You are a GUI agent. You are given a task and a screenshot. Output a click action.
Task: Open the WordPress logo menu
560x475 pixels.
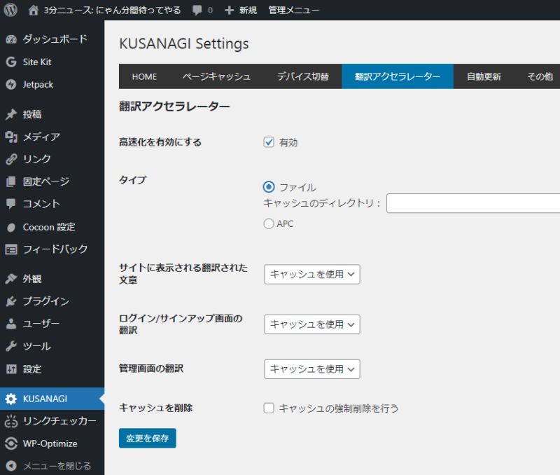pyautogui.click(x=10, y=10)
